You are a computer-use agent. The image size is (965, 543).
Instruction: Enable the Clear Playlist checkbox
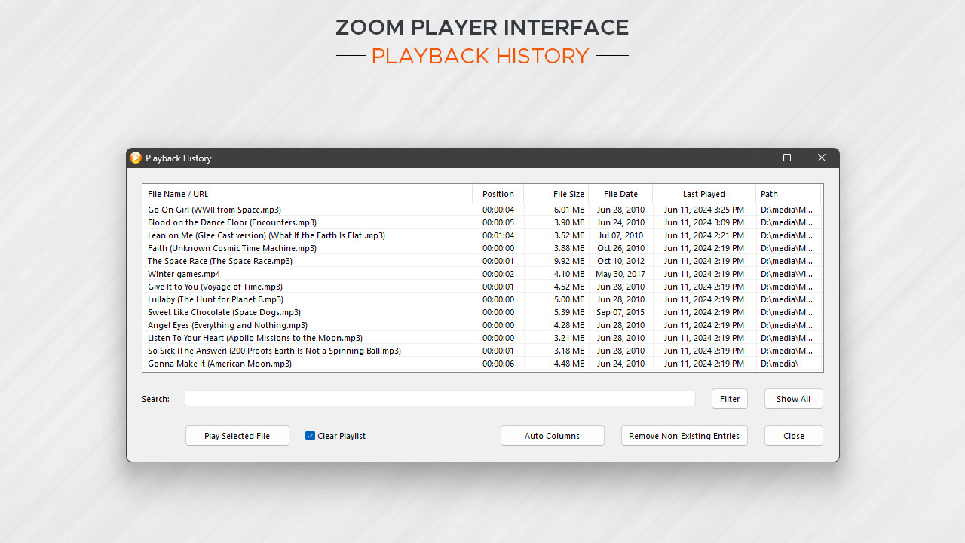(310, 435)
